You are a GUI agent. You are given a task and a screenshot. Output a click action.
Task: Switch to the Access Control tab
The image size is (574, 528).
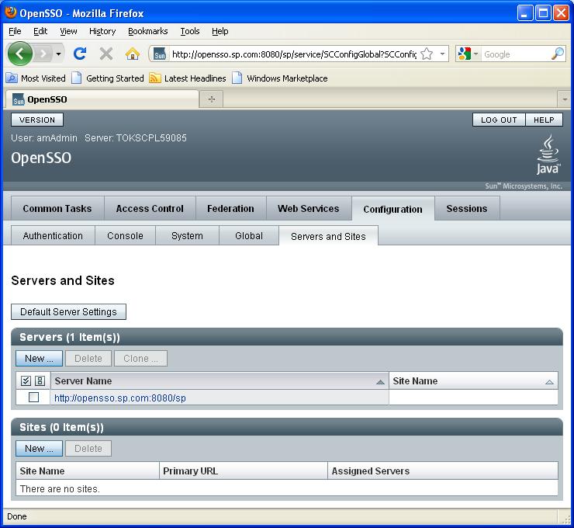(150, 209)
